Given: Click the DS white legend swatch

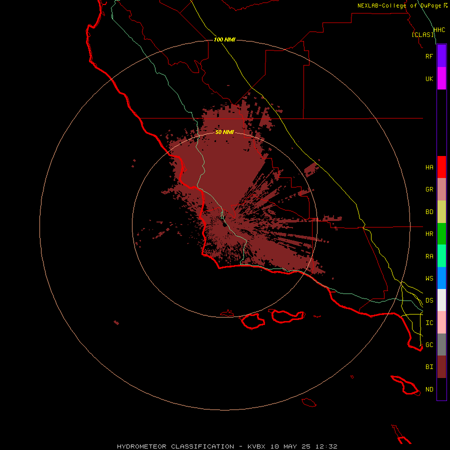Looking at the screenshot, I should (x=441, y=300).
